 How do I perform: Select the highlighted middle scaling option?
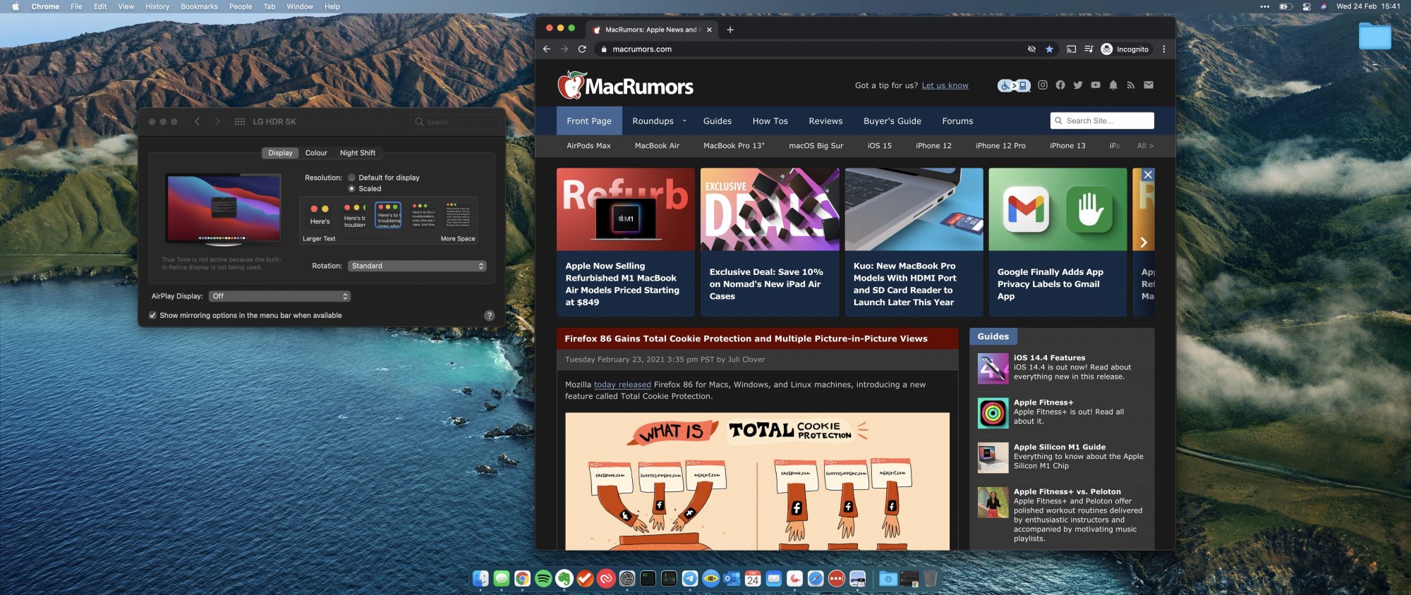click(388, 215)
